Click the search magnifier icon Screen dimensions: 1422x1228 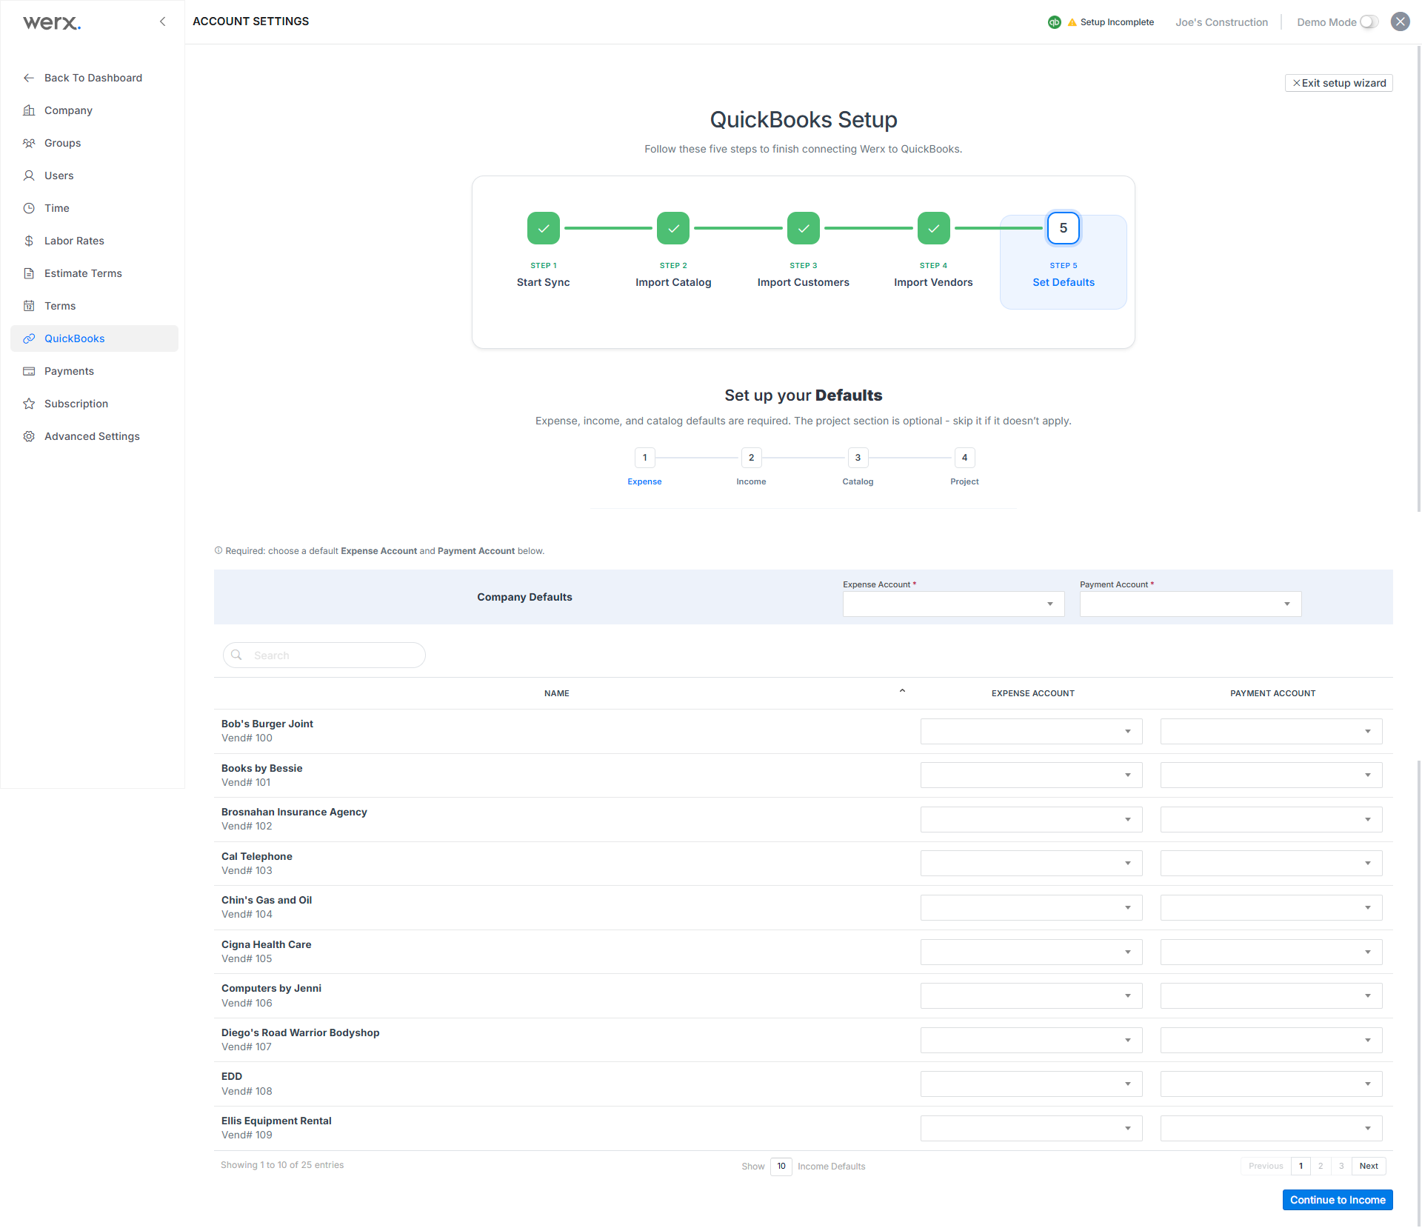click(237, 655)
